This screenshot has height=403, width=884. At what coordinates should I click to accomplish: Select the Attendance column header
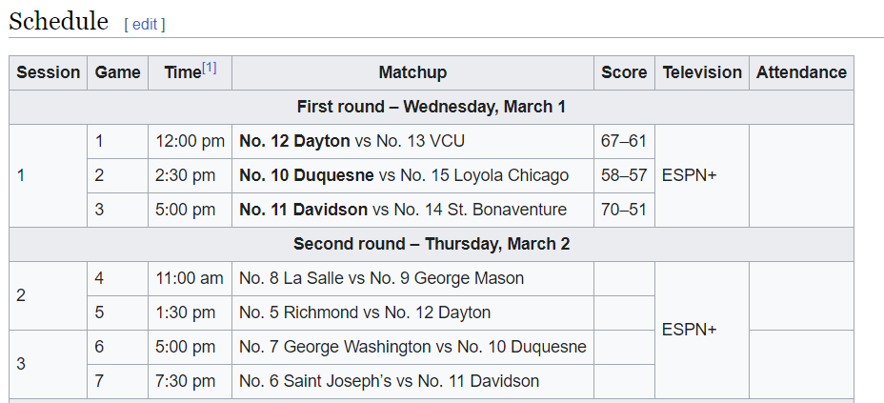point(801,72)
